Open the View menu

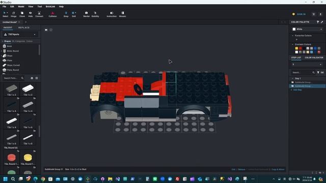[31, 7]
